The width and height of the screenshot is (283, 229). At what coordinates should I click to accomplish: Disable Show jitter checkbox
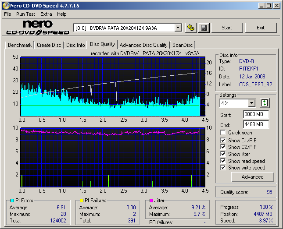point(223,154)
